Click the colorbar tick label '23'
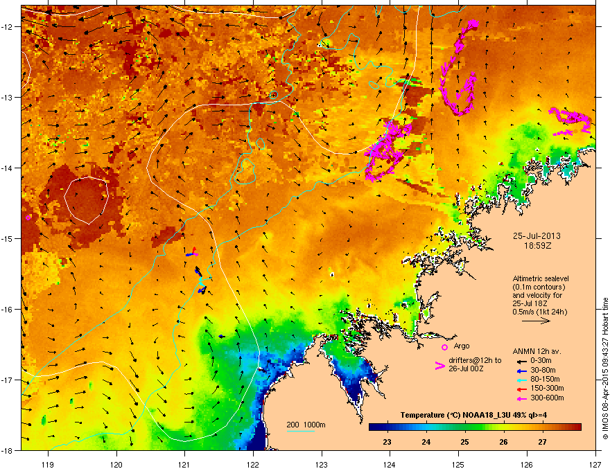 pos(387,442)
